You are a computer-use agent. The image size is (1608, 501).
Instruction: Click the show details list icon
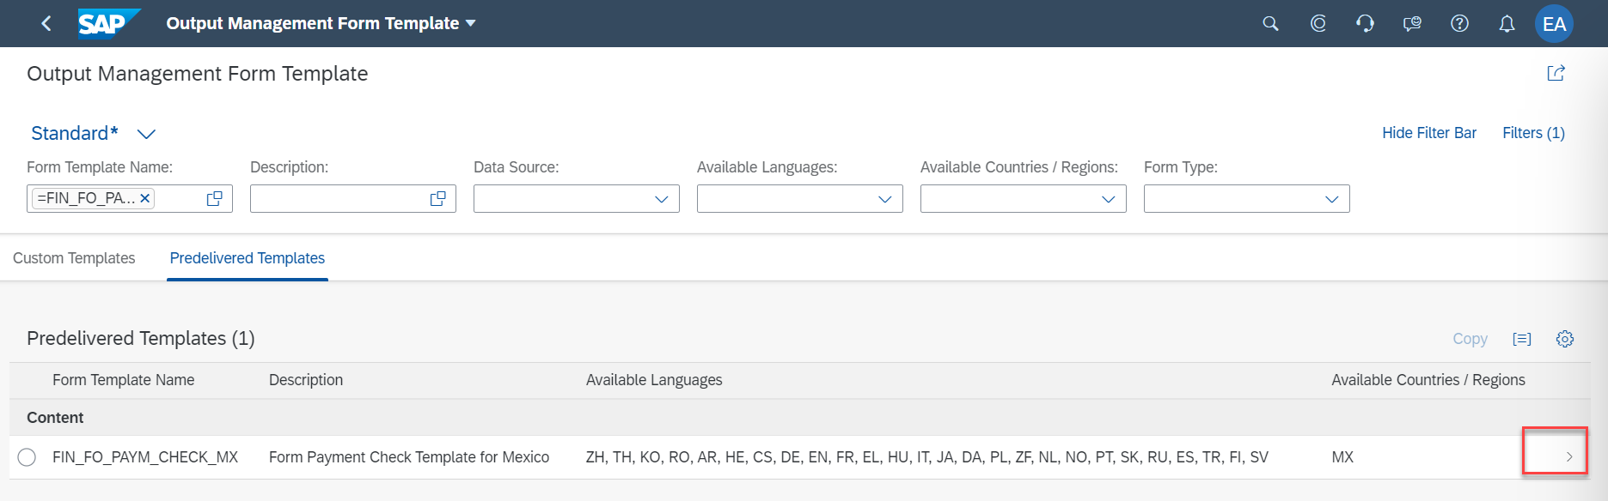tap(1522, 339)
